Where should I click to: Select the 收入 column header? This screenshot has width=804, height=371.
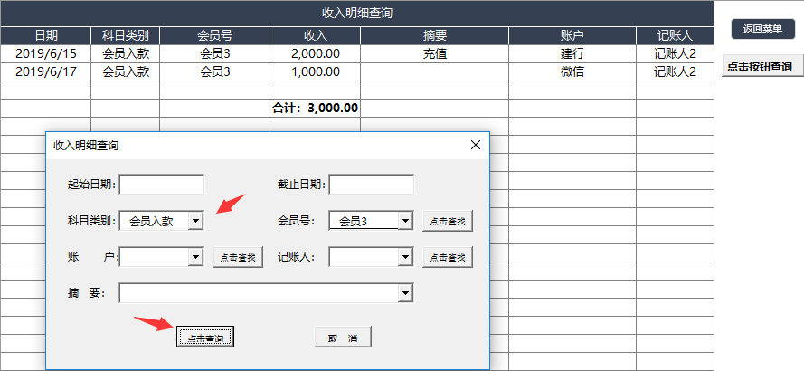click(316, 35)
